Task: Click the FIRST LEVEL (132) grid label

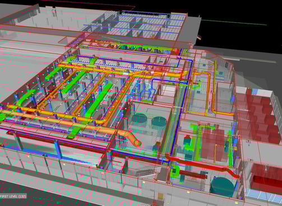Action: tap(13, 196)
